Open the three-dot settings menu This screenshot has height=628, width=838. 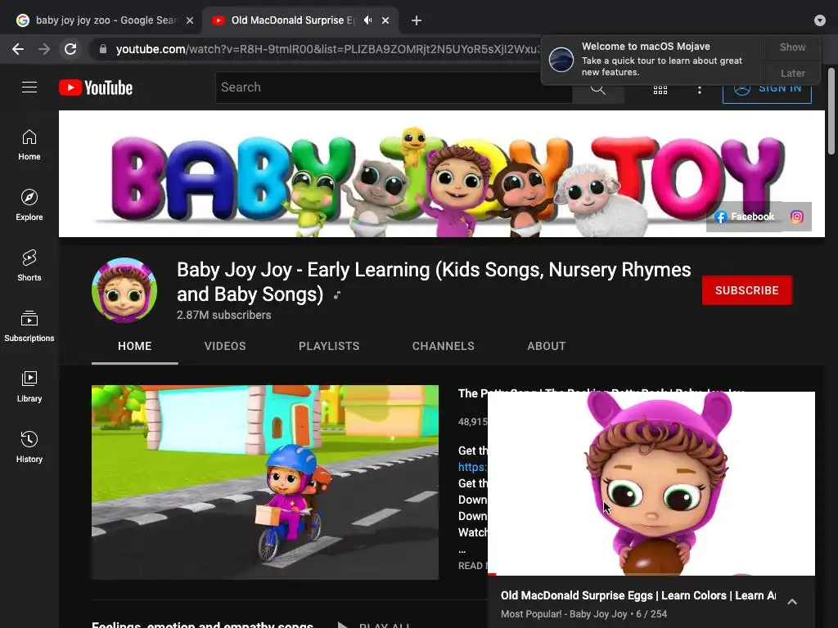click(699, 90)
